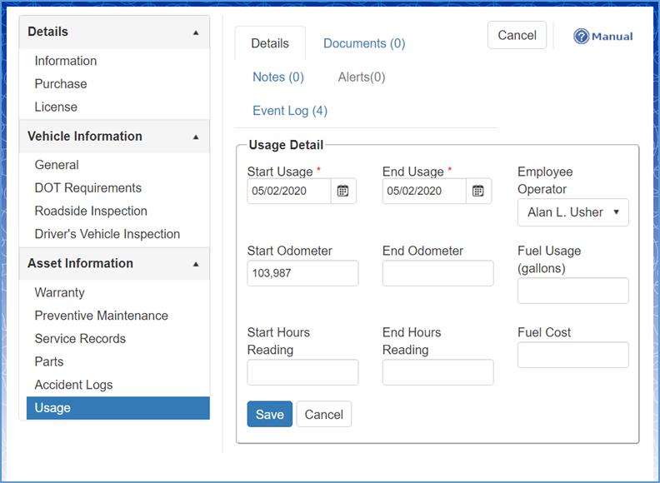Click the blue Save button

pos(269,415)
